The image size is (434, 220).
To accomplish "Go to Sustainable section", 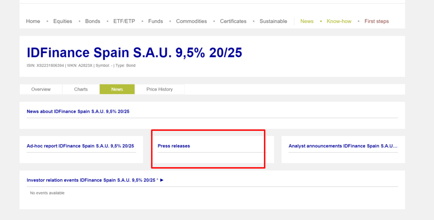I will pyautogui.click(x=273, y=21).
